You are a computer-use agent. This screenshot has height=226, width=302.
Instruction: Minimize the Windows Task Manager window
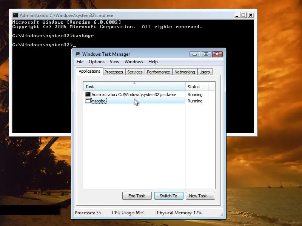194,54
